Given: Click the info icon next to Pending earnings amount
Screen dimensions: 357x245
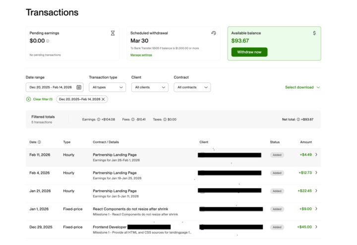Looking at the screenshot, I should click(x=48, y=41).
